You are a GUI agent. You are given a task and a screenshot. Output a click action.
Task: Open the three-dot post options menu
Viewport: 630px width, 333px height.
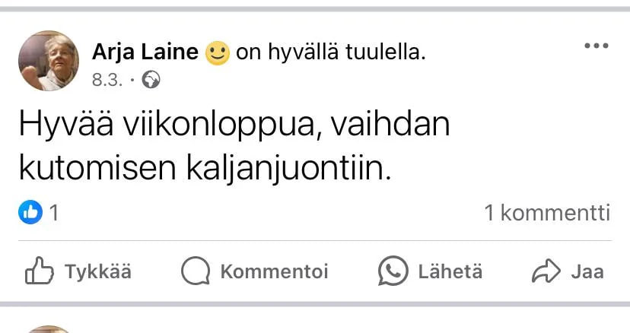(597, 46)
